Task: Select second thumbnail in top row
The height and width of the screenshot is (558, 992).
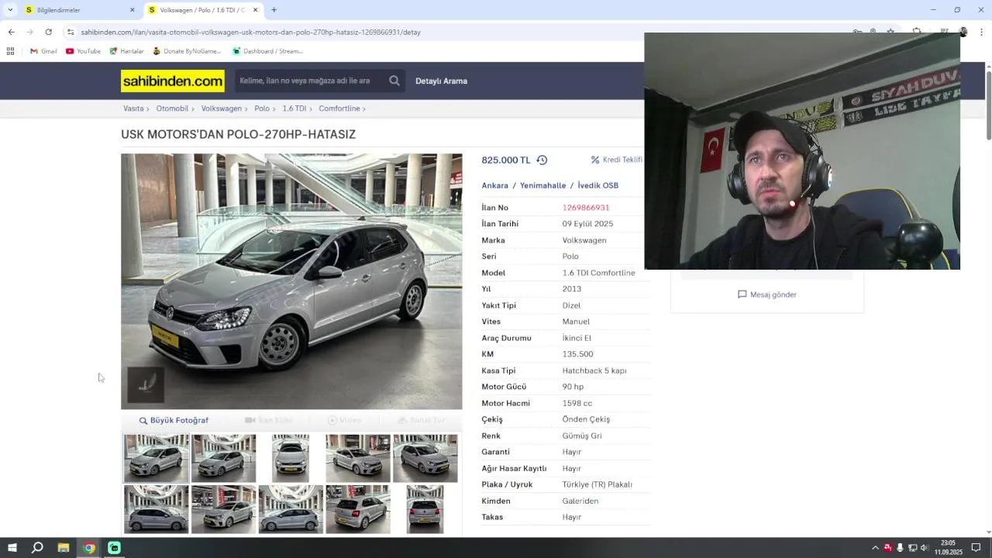Action: (223, 458)
